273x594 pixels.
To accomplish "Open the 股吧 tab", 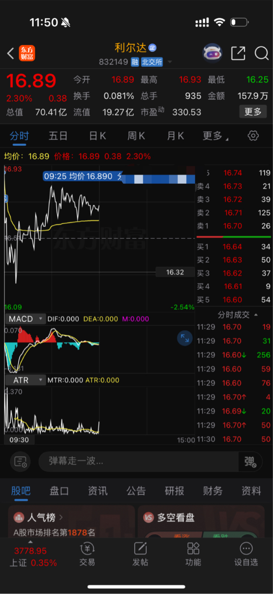I will [21, 491].
